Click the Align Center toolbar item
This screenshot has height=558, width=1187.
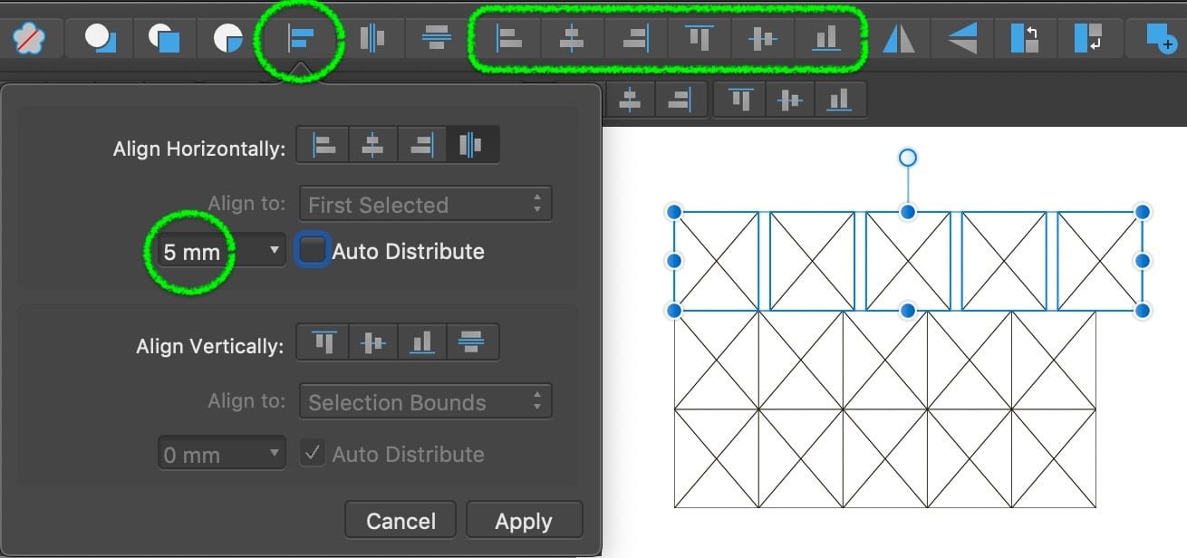pos(572,38)
